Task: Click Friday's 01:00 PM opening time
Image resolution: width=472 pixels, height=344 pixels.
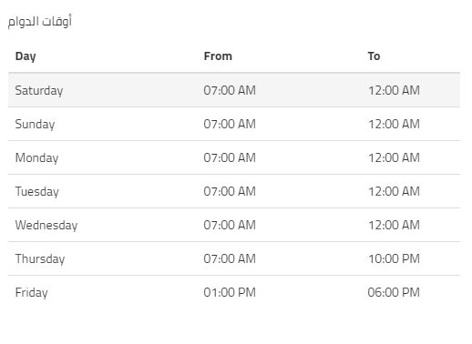Action: 230,292
